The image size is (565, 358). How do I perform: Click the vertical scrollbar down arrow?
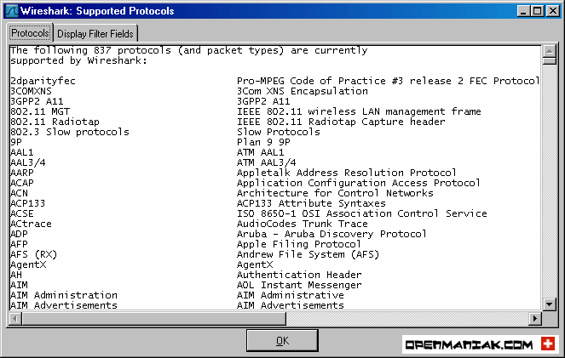pyautogui.click(x=549, y=304)
